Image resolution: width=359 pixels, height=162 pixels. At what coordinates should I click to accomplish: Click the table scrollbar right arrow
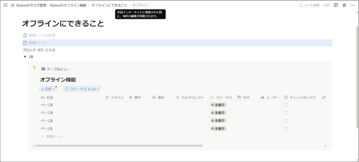click(x=326, y=146)
